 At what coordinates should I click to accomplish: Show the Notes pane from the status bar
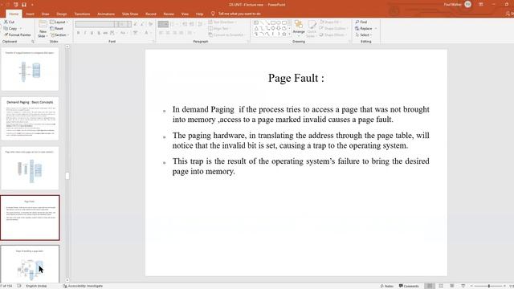pyautogui.click(x=387, y=286)
